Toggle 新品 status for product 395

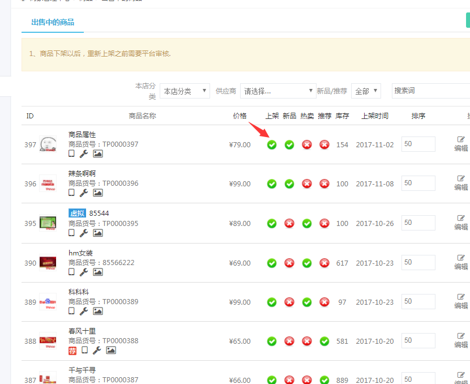click(x=289, y=223)
